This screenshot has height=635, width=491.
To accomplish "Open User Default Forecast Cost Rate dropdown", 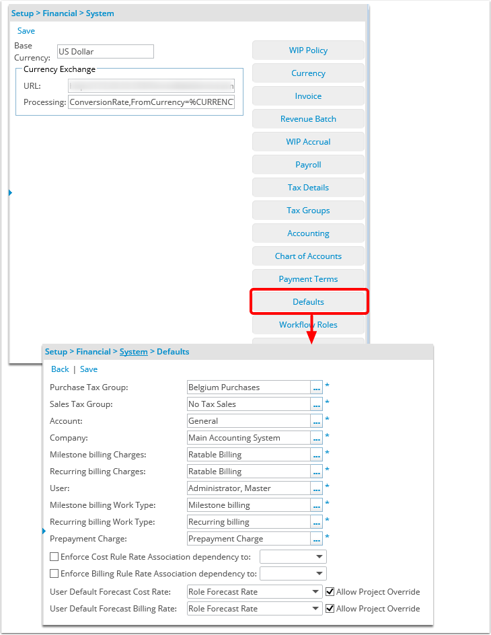I will pyautogui.click(x=255, y=592).
